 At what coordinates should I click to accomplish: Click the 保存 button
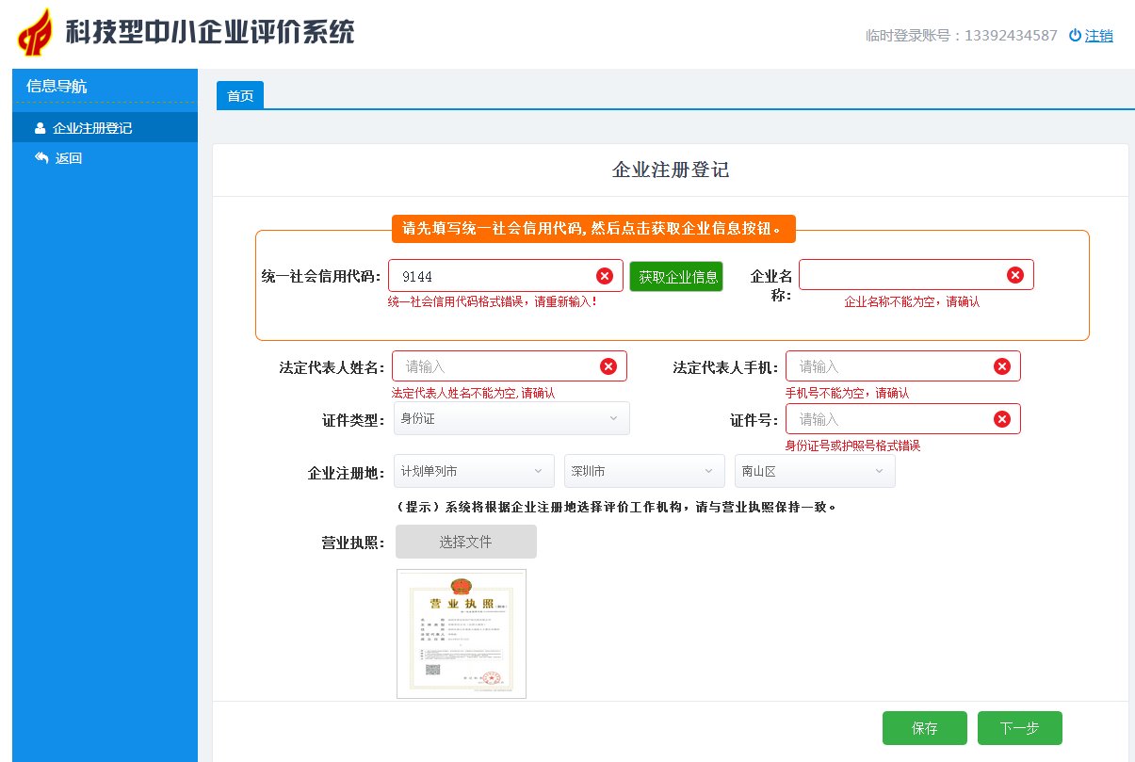pos(924,727)
